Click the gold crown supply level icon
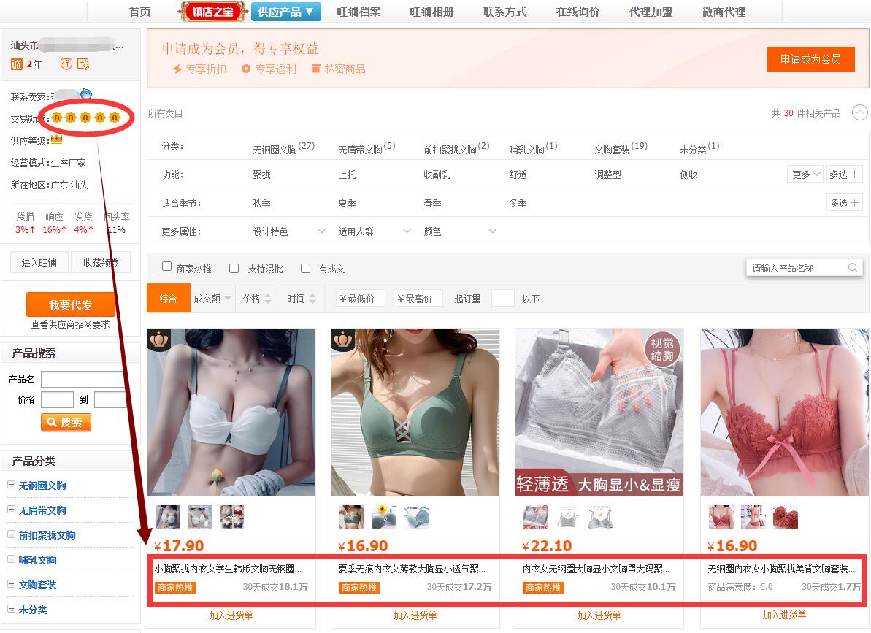This screenshot has width=871, height=633. (56, 139)
